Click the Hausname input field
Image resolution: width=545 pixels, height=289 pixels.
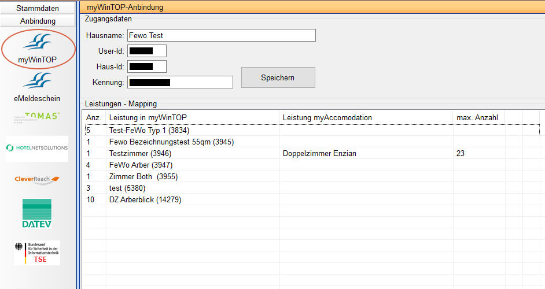[x=222, y=35]
